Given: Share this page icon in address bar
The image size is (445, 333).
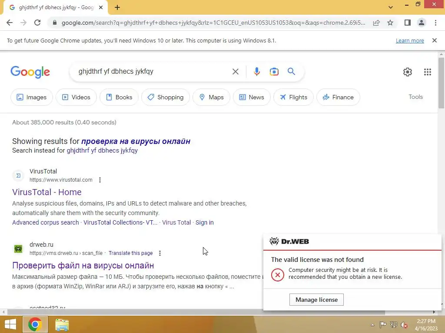Looking at the screenshot, I should [376, 23].
